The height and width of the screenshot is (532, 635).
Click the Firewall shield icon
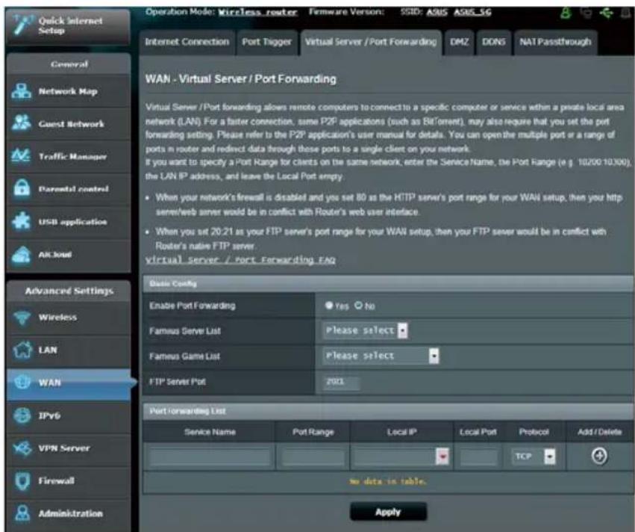coord(22,481)
